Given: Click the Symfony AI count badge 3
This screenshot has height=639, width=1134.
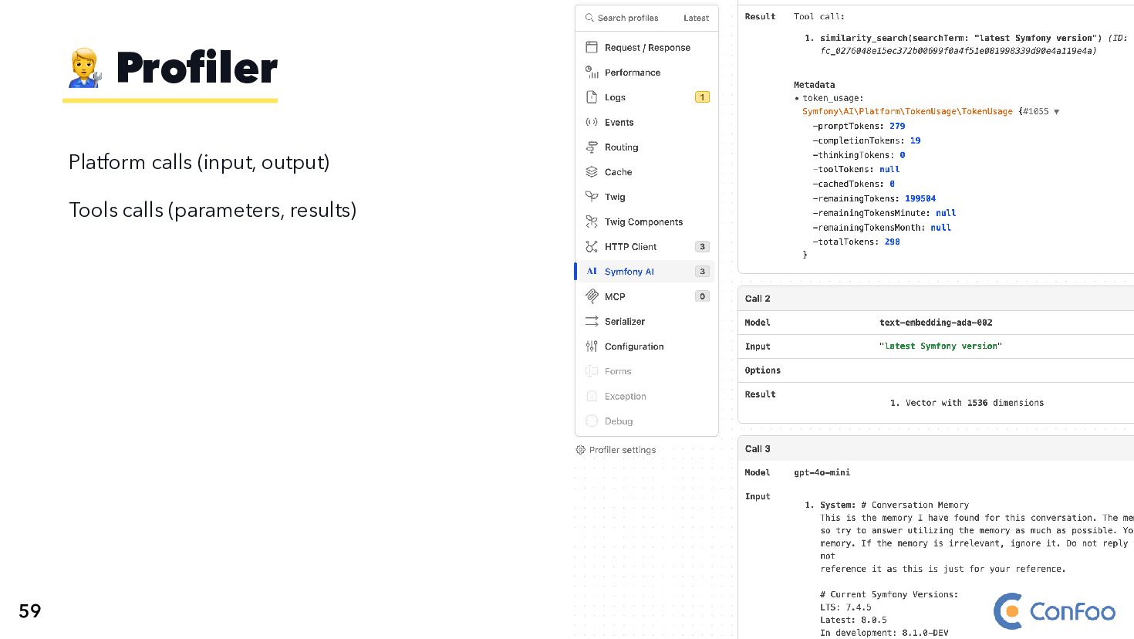Looking at the screenshot, I should tap(702, 271).
